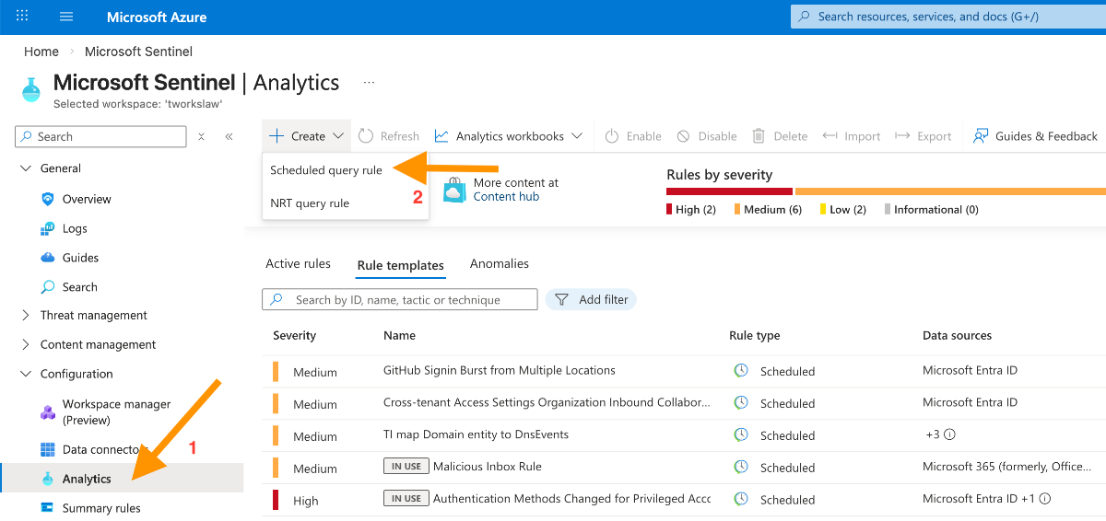Image resolution: width=1106 pixels, height=521 pixels.
Task: Click the info icon next to +3 data sources
Action: tap(949, 434)
